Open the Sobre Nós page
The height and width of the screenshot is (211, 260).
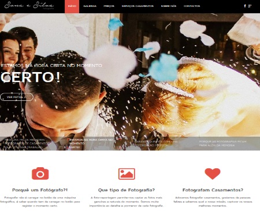pyautogui.click(x=169, y=6)
